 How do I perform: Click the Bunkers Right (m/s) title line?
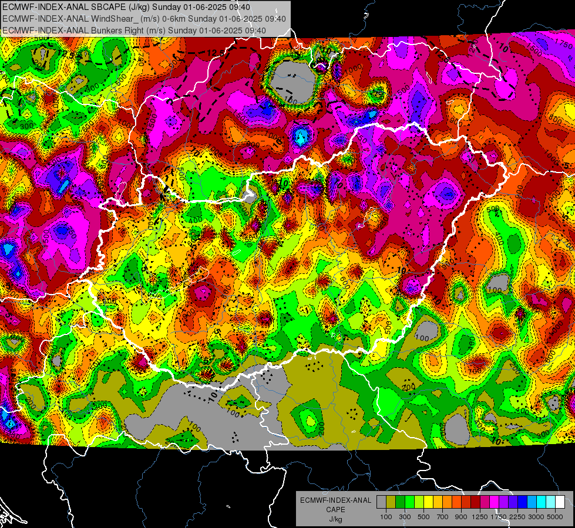point(134,31)
